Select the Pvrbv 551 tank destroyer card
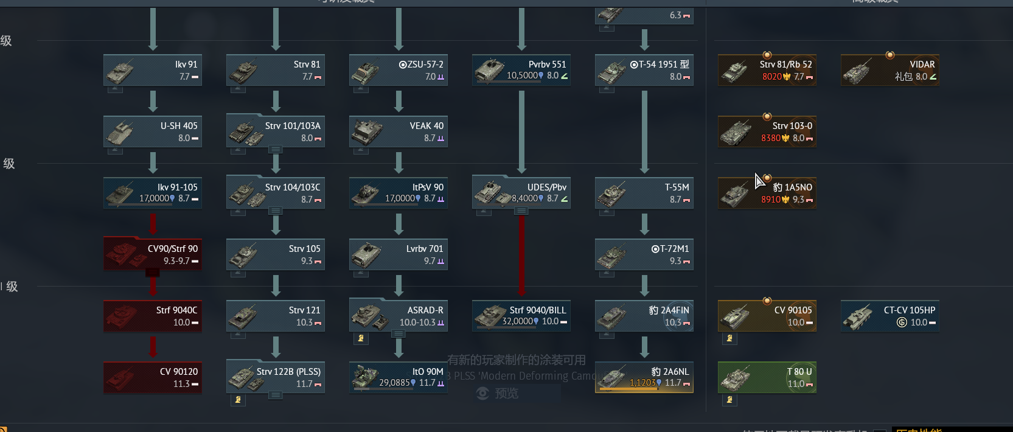Screen dimensions: 1013x432 coord(521,70)
